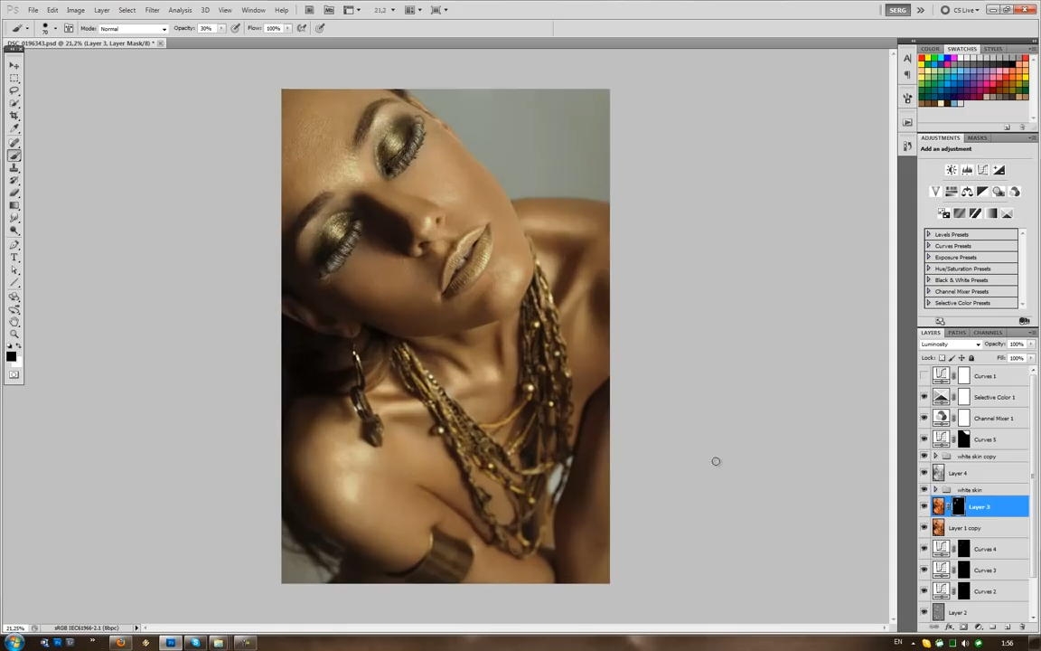Open the brush Opacity slider arrow

pos(221,29)
